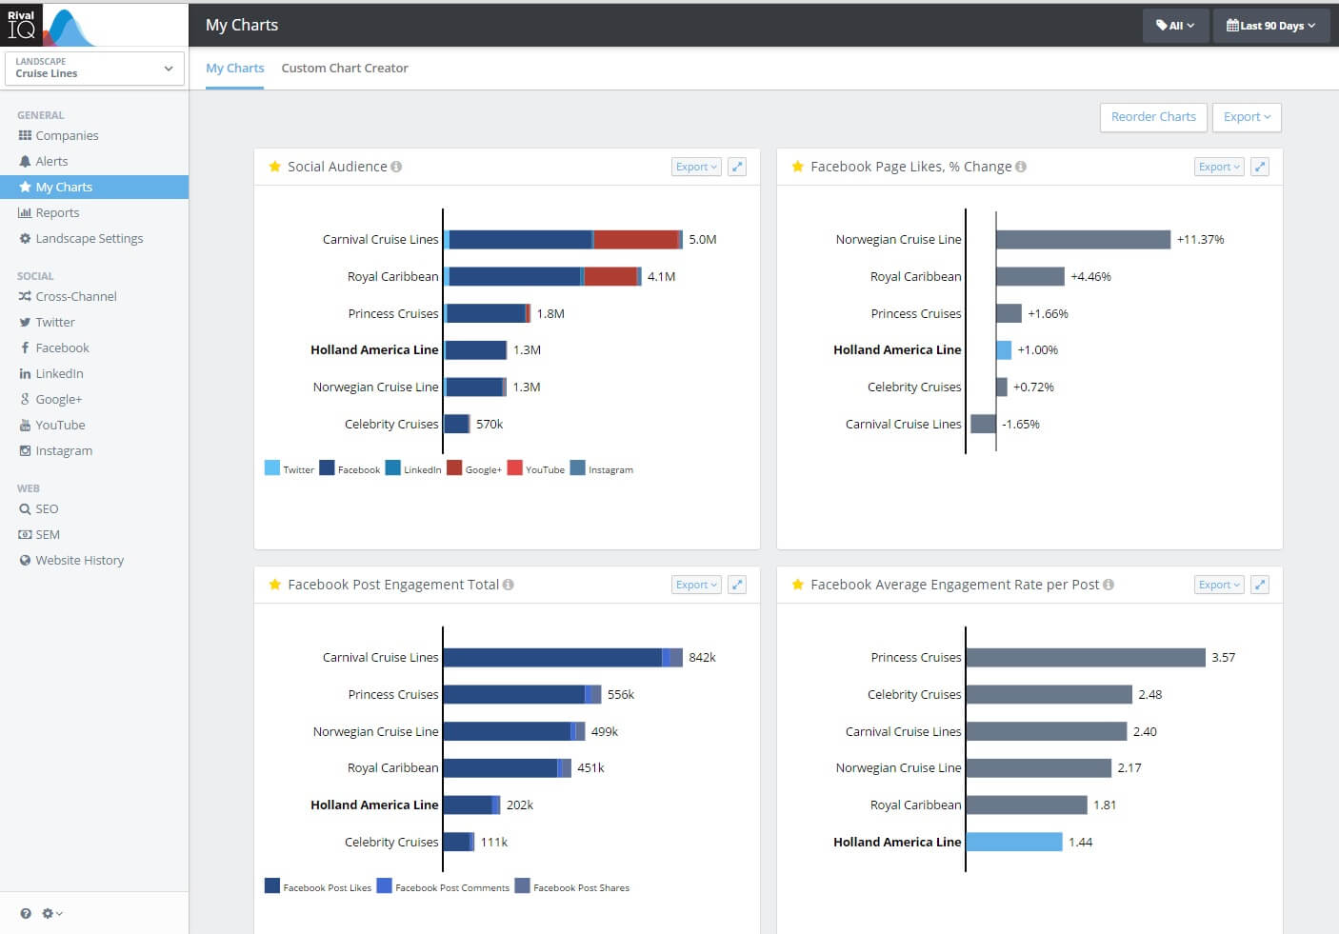Click info icon next to Facebook Average Engagement Rate
The image size is (1339, 934).
(1109, 585)
